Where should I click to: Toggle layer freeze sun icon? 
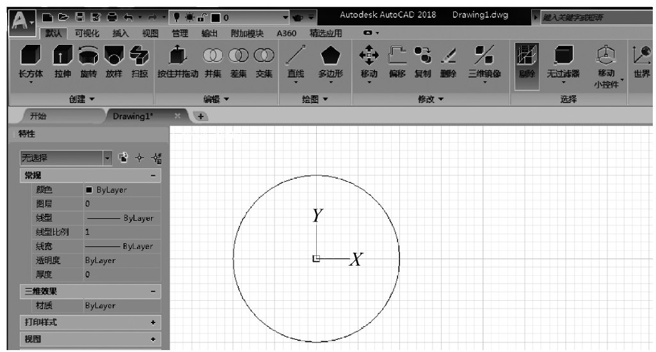click(x=189, y=17)
